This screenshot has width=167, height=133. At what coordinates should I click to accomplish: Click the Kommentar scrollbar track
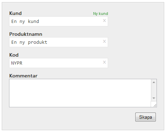pyautogui.click(x=154, y=90)
